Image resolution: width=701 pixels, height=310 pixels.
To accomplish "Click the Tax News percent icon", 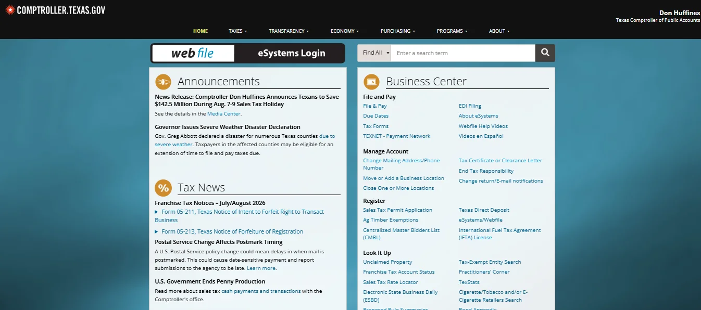I will tap(163, 188).
